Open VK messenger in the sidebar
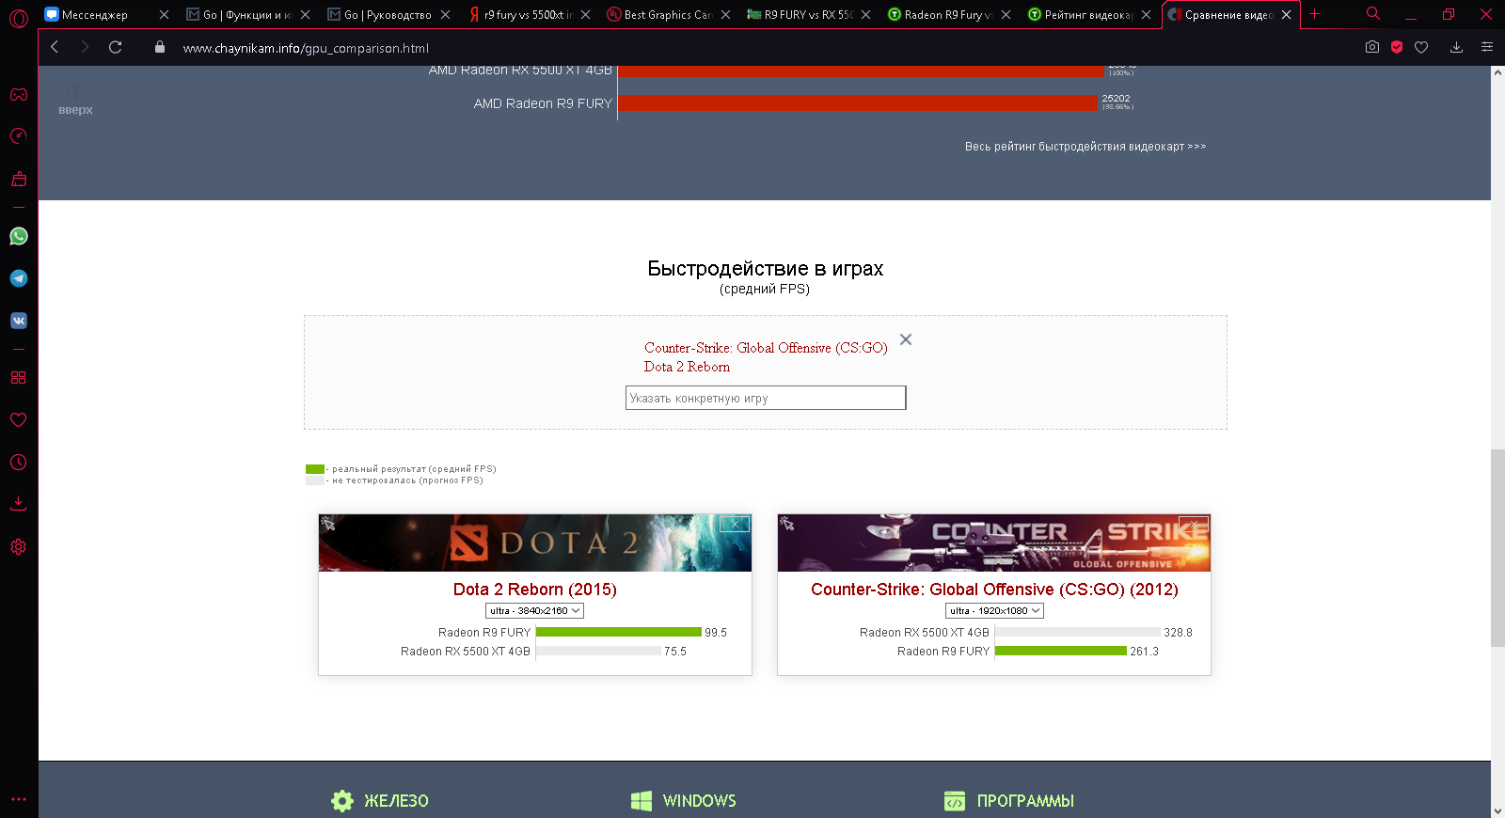This screenshot has height=818, width=1505. point(19,321)
